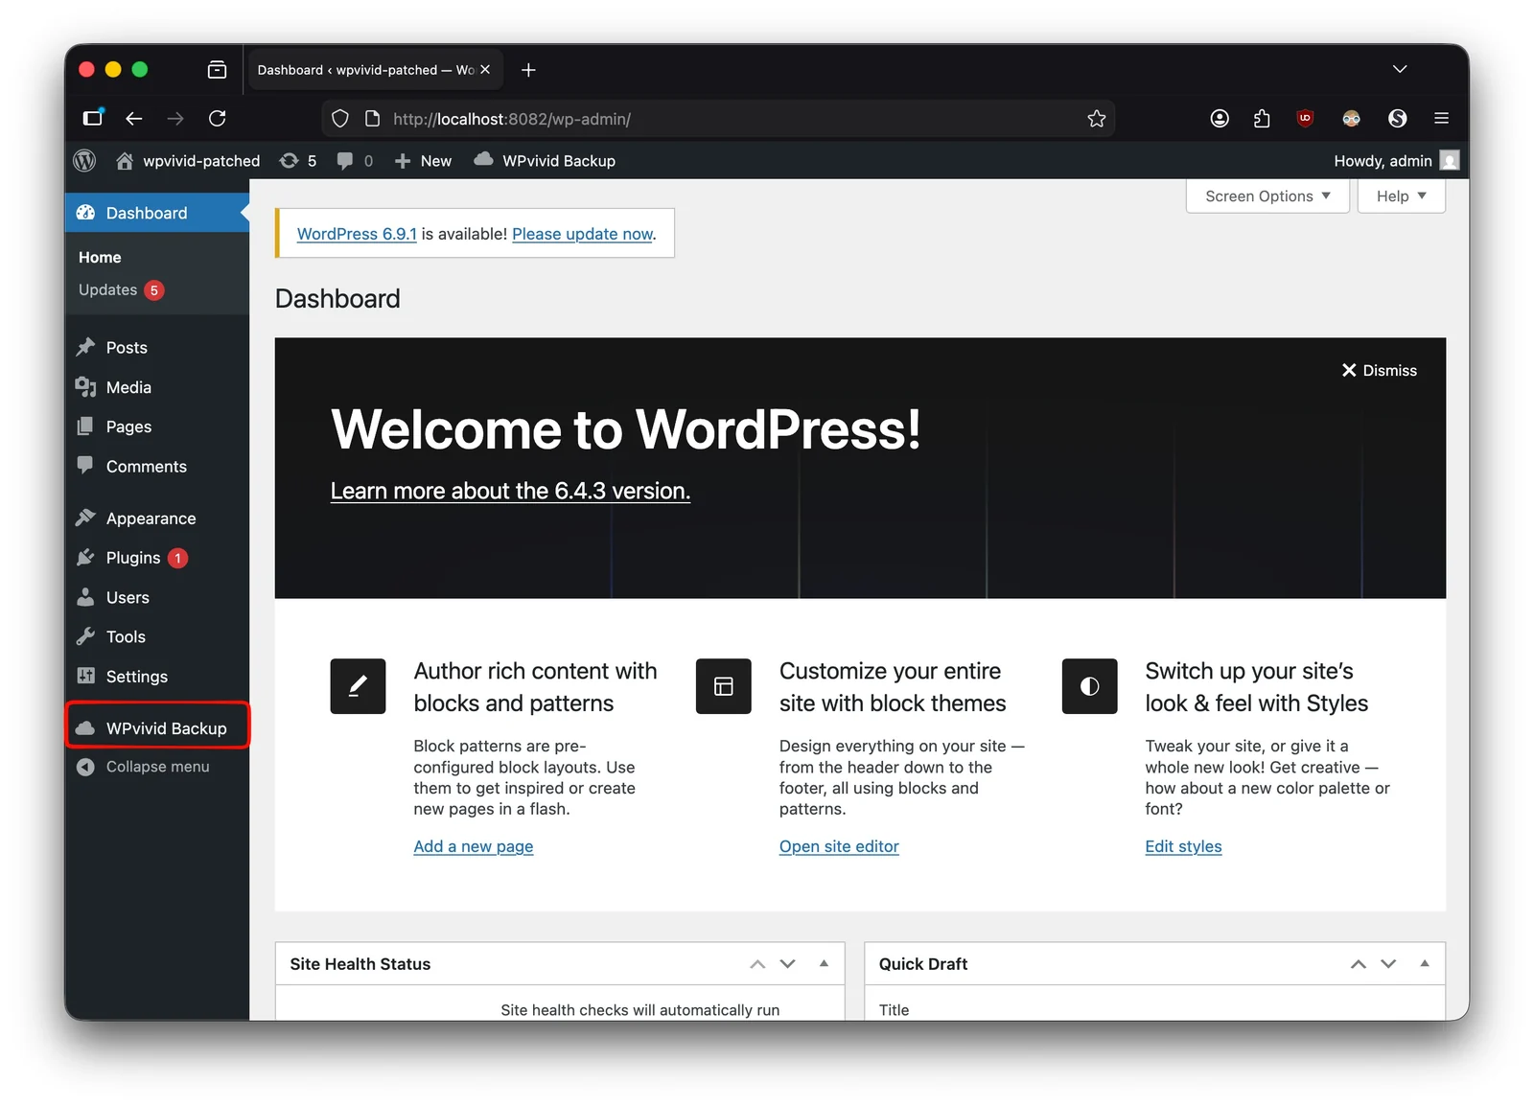Screen dimensions: 1534x1106
Task: Go back to the previous page
Action: point(134,119)
